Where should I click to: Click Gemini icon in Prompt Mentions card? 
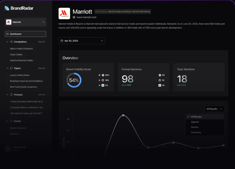(x=160, y=85)
